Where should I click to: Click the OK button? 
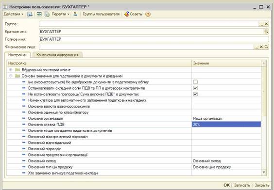tap(226, 185)
